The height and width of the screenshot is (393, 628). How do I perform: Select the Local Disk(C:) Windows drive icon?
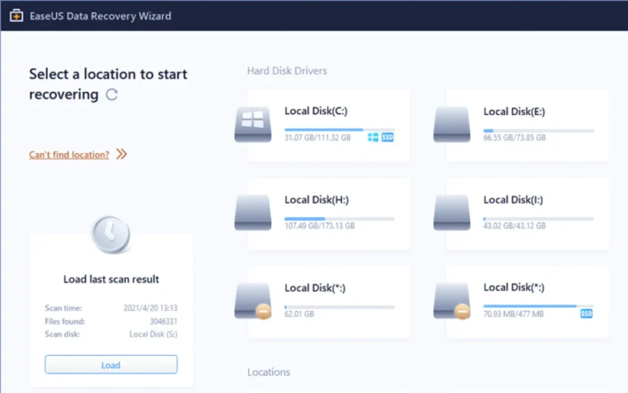253,125
